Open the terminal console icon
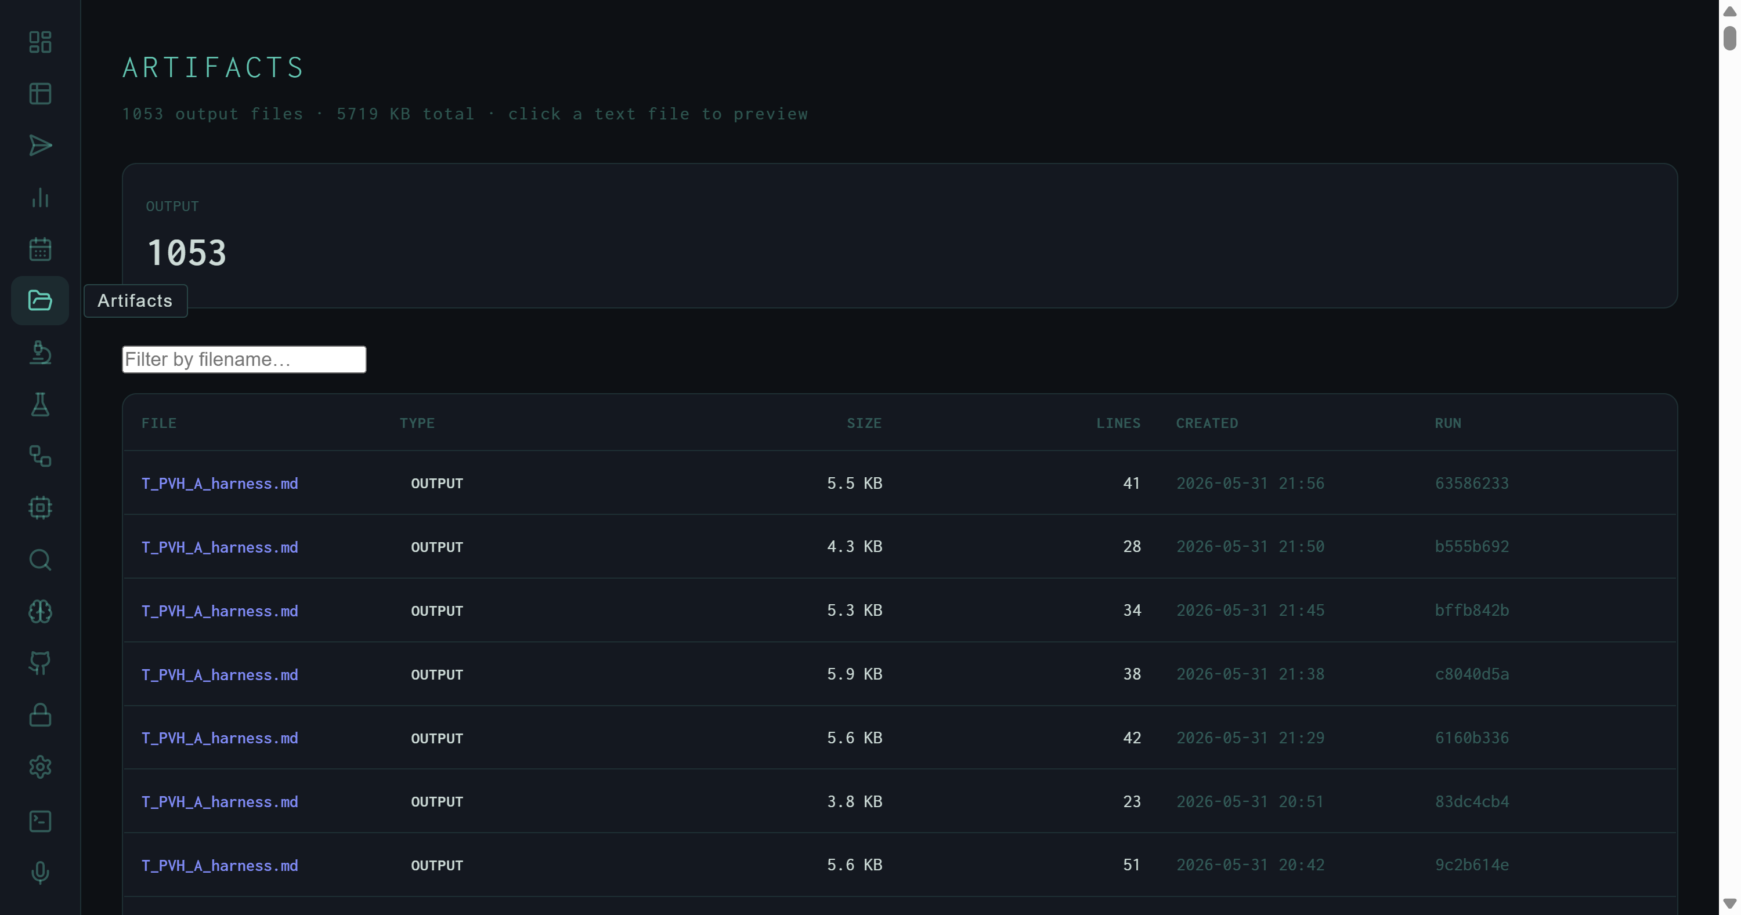The height and width of the screenshot is (915, 1741). [x=40, y=821]
